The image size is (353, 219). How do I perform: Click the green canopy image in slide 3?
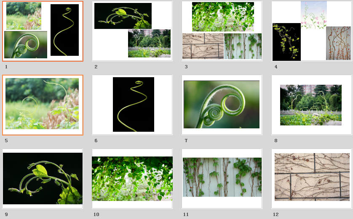click(x=223, y=17)
